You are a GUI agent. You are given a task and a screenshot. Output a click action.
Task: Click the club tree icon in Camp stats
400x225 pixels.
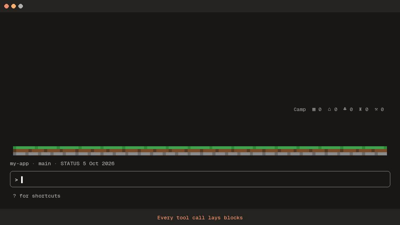point(345,109)
